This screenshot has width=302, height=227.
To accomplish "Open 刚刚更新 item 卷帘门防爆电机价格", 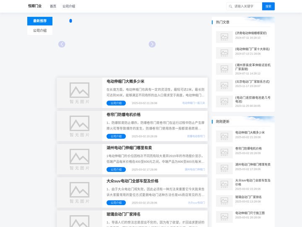I will pyautogui.click(x=248, y=148).
